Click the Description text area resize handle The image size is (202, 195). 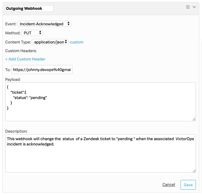tap(194, 171)
